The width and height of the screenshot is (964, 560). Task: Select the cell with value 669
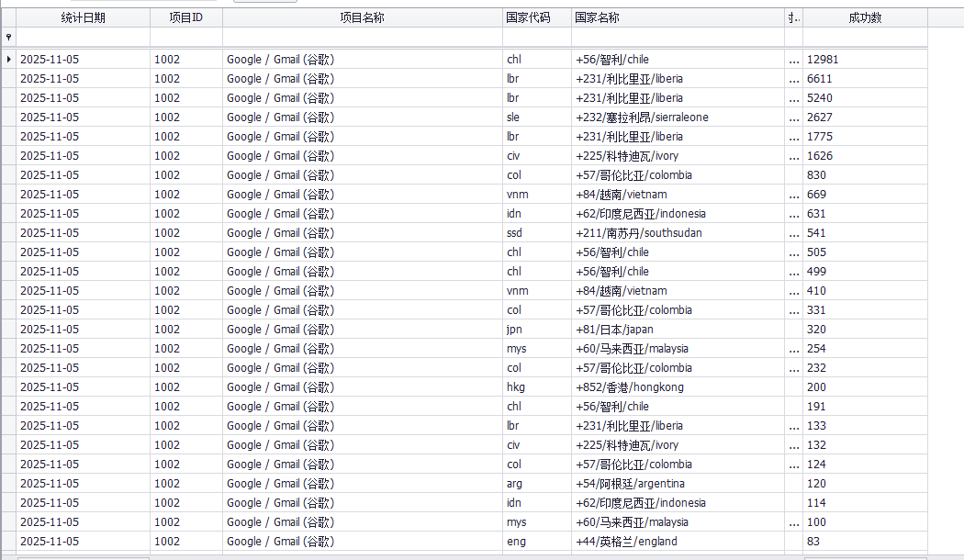click(865, 195)
